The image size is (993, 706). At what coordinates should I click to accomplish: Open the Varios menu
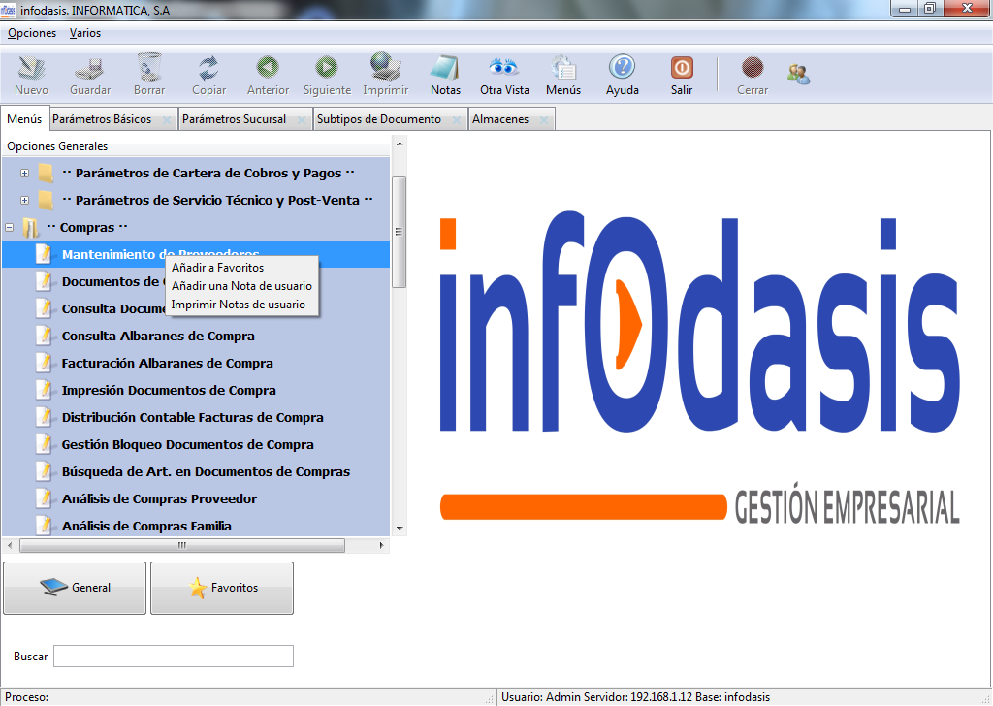(85, 33)
